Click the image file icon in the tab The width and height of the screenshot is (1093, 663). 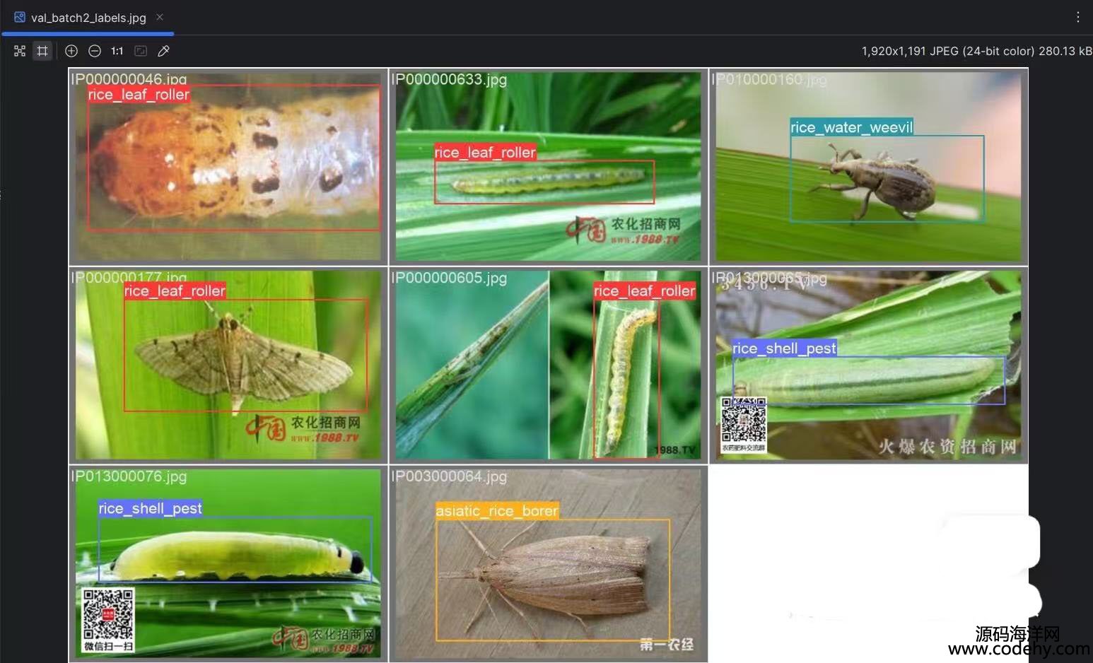pyautogui.click(x=20, y=17)
